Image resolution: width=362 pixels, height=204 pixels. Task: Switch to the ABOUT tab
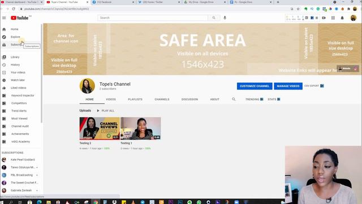(214, 99)
